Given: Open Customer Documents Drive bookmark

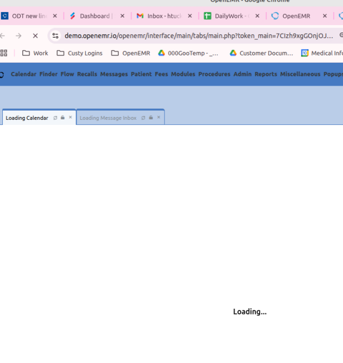Looking at the screenshot, I should (x=261, y=53).
